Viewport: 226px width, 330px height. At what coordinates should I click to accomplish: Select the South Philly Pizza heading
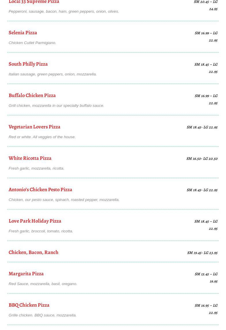(28, 64)
